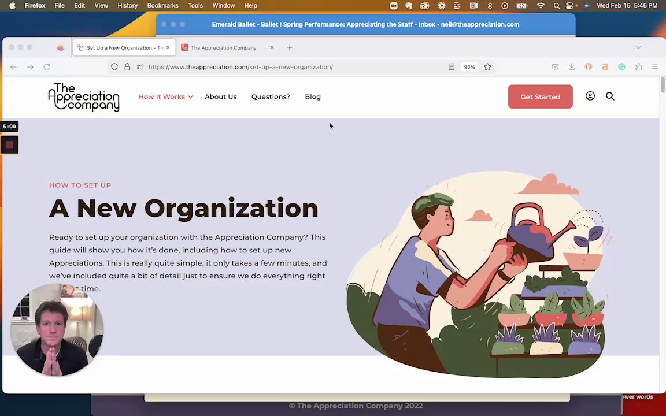Click the presenter webcam bubble

(x=57, y=329)
